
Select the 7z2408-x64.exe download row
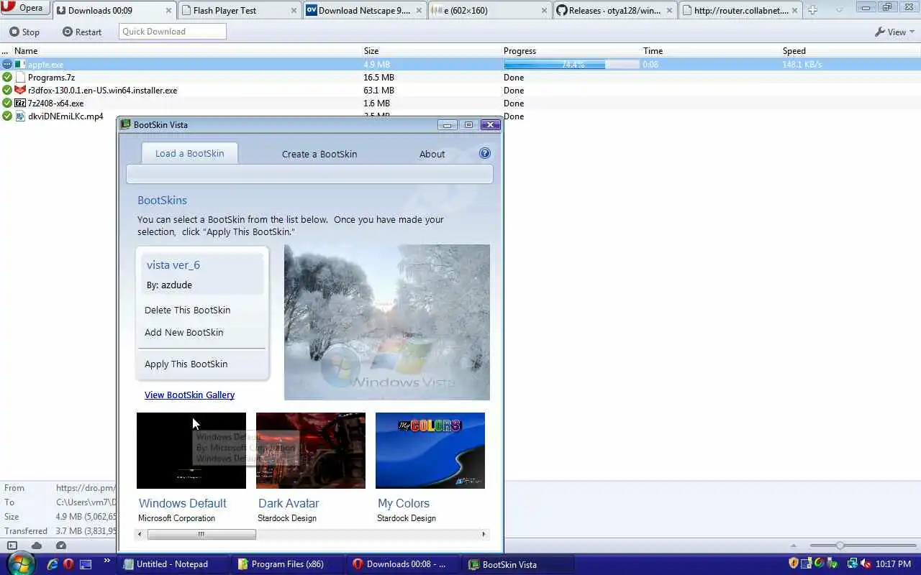click(460, 103)
